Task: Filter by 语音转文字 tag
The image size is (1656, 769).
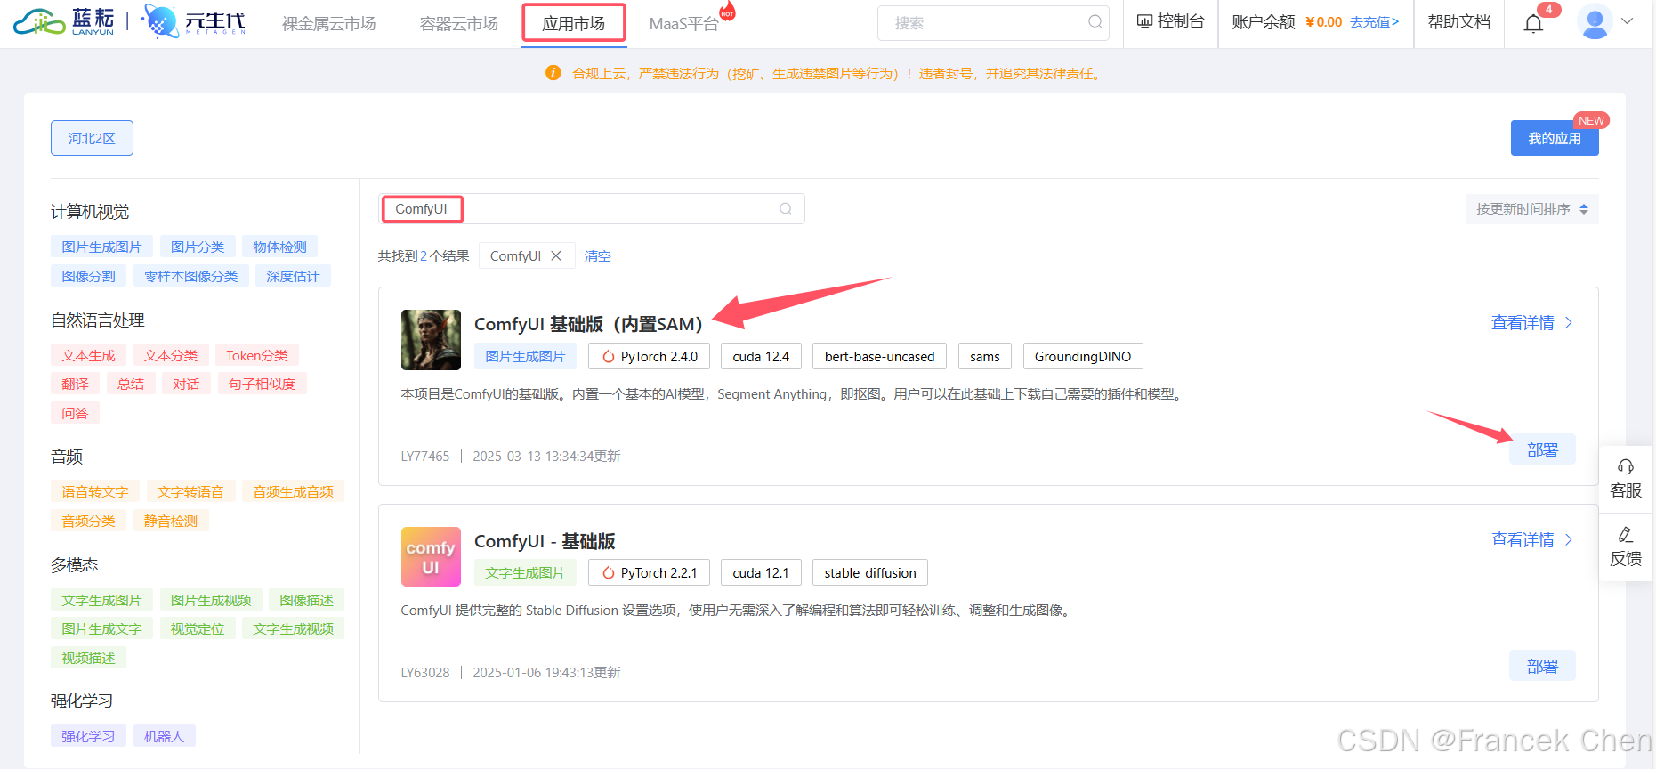Action: [x=95, y=491]
